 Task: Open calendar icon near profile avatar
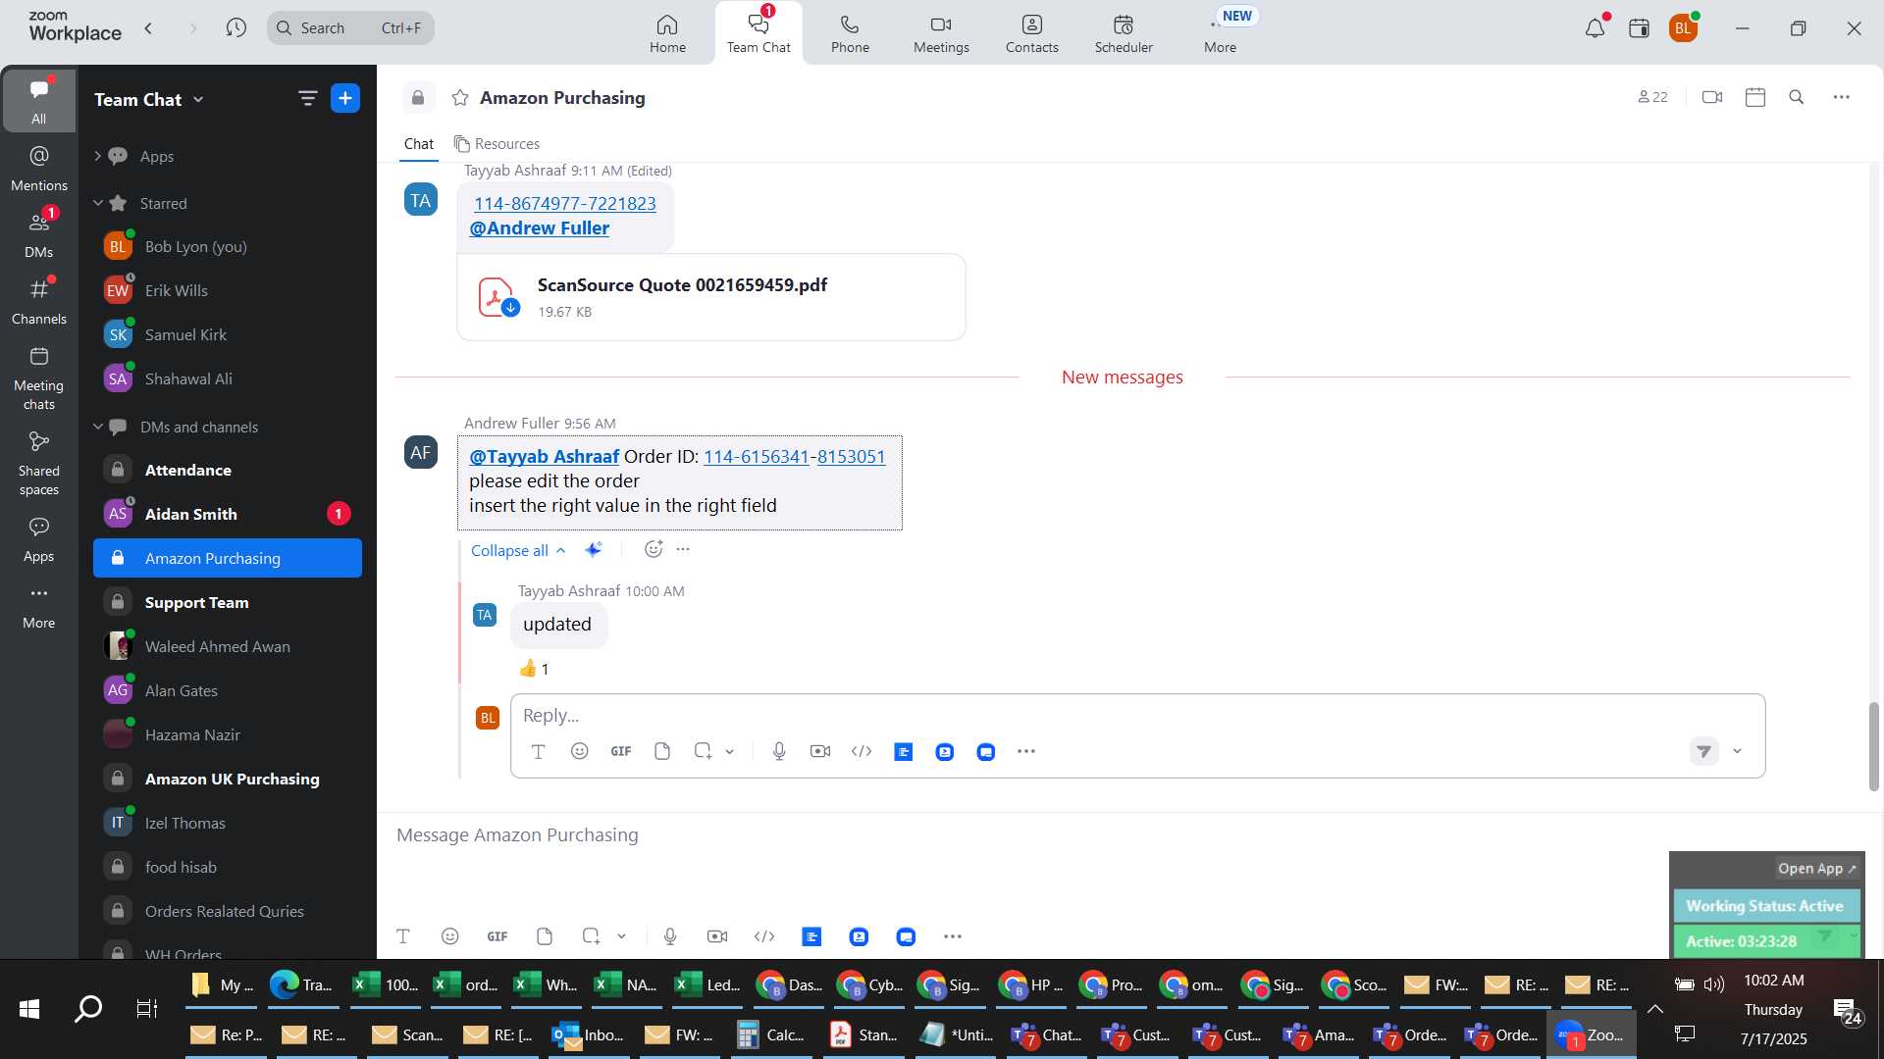1639,28
